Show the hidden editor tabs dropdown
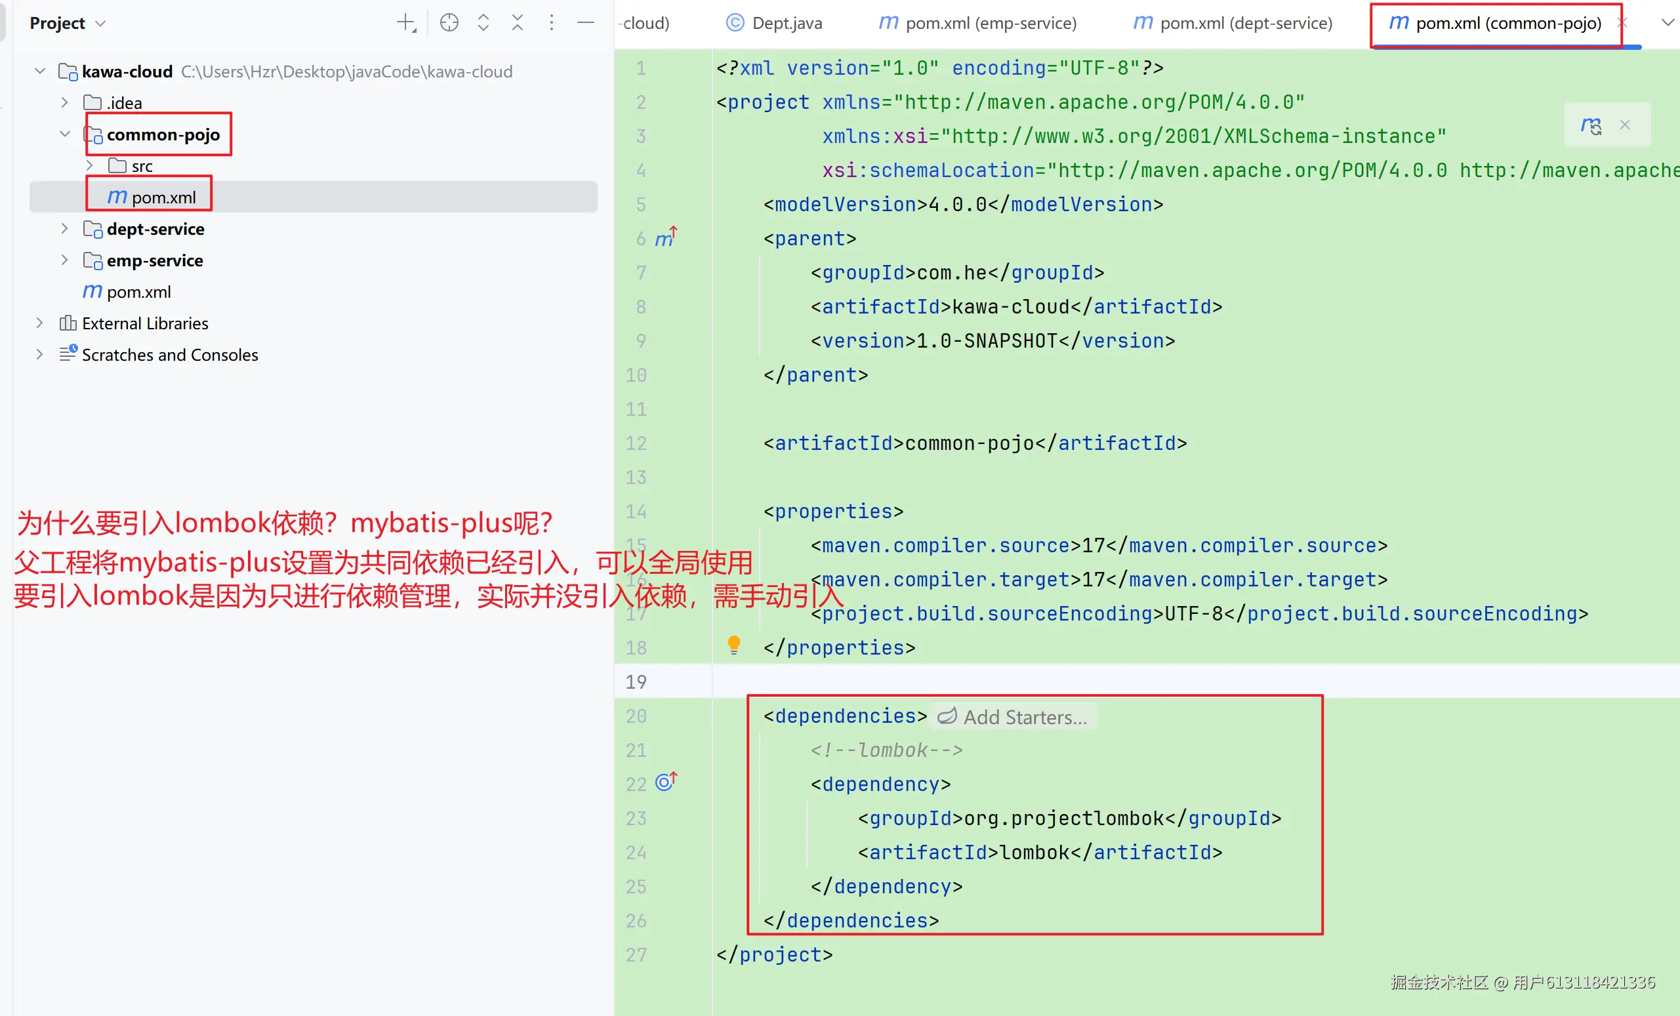The width and height of the screenshot is (1680, 1016). tap(1667, 23)
